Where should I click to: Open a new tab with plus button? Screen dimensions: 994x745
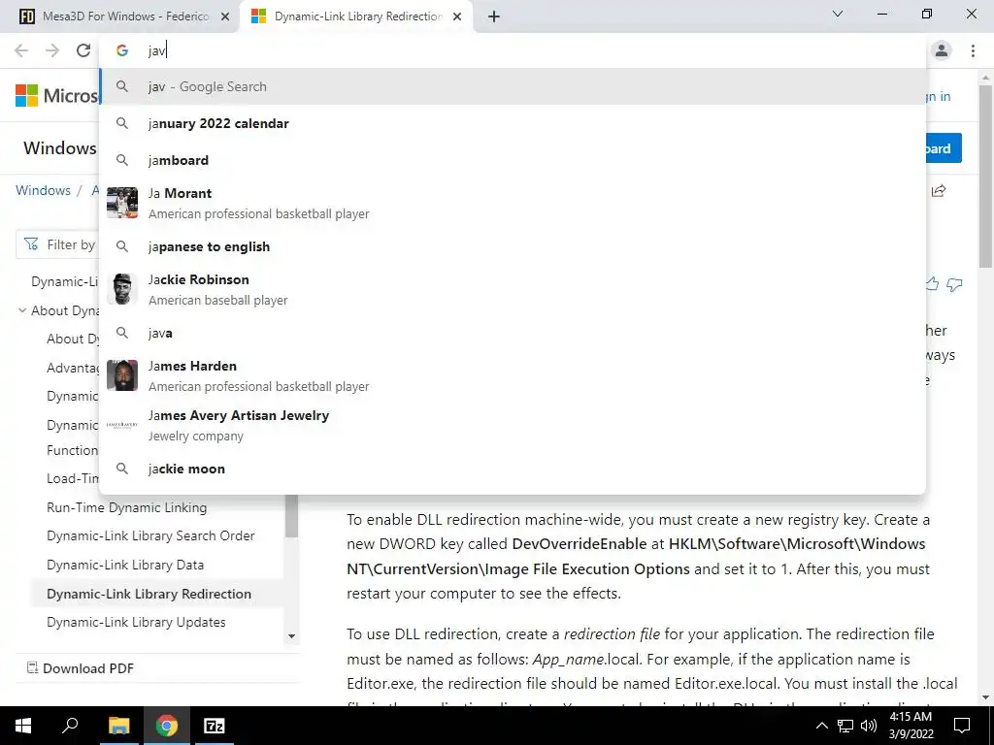click(x=494, y=16)
